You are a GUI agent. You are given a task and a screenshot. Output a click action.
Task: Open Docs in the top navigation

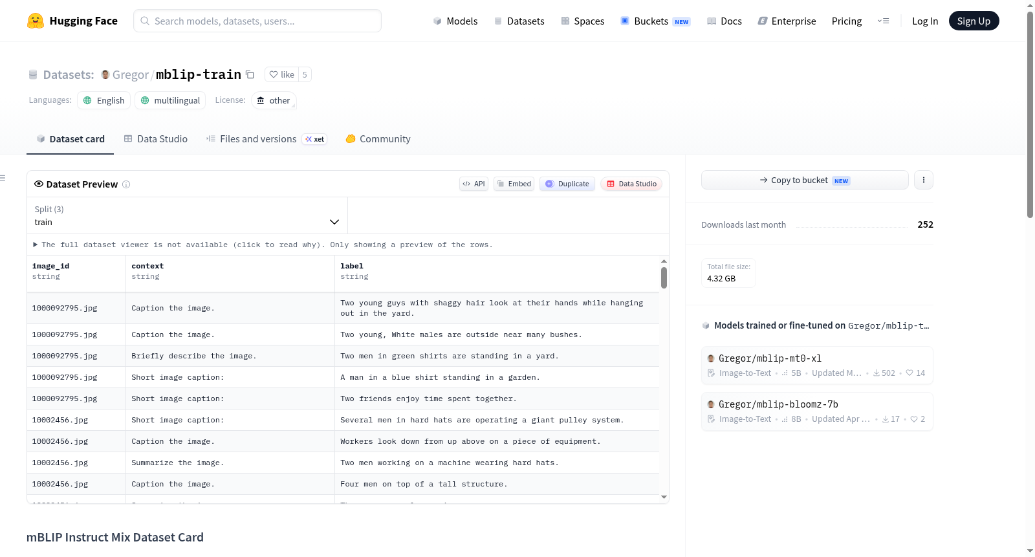[x=724, y=21]
